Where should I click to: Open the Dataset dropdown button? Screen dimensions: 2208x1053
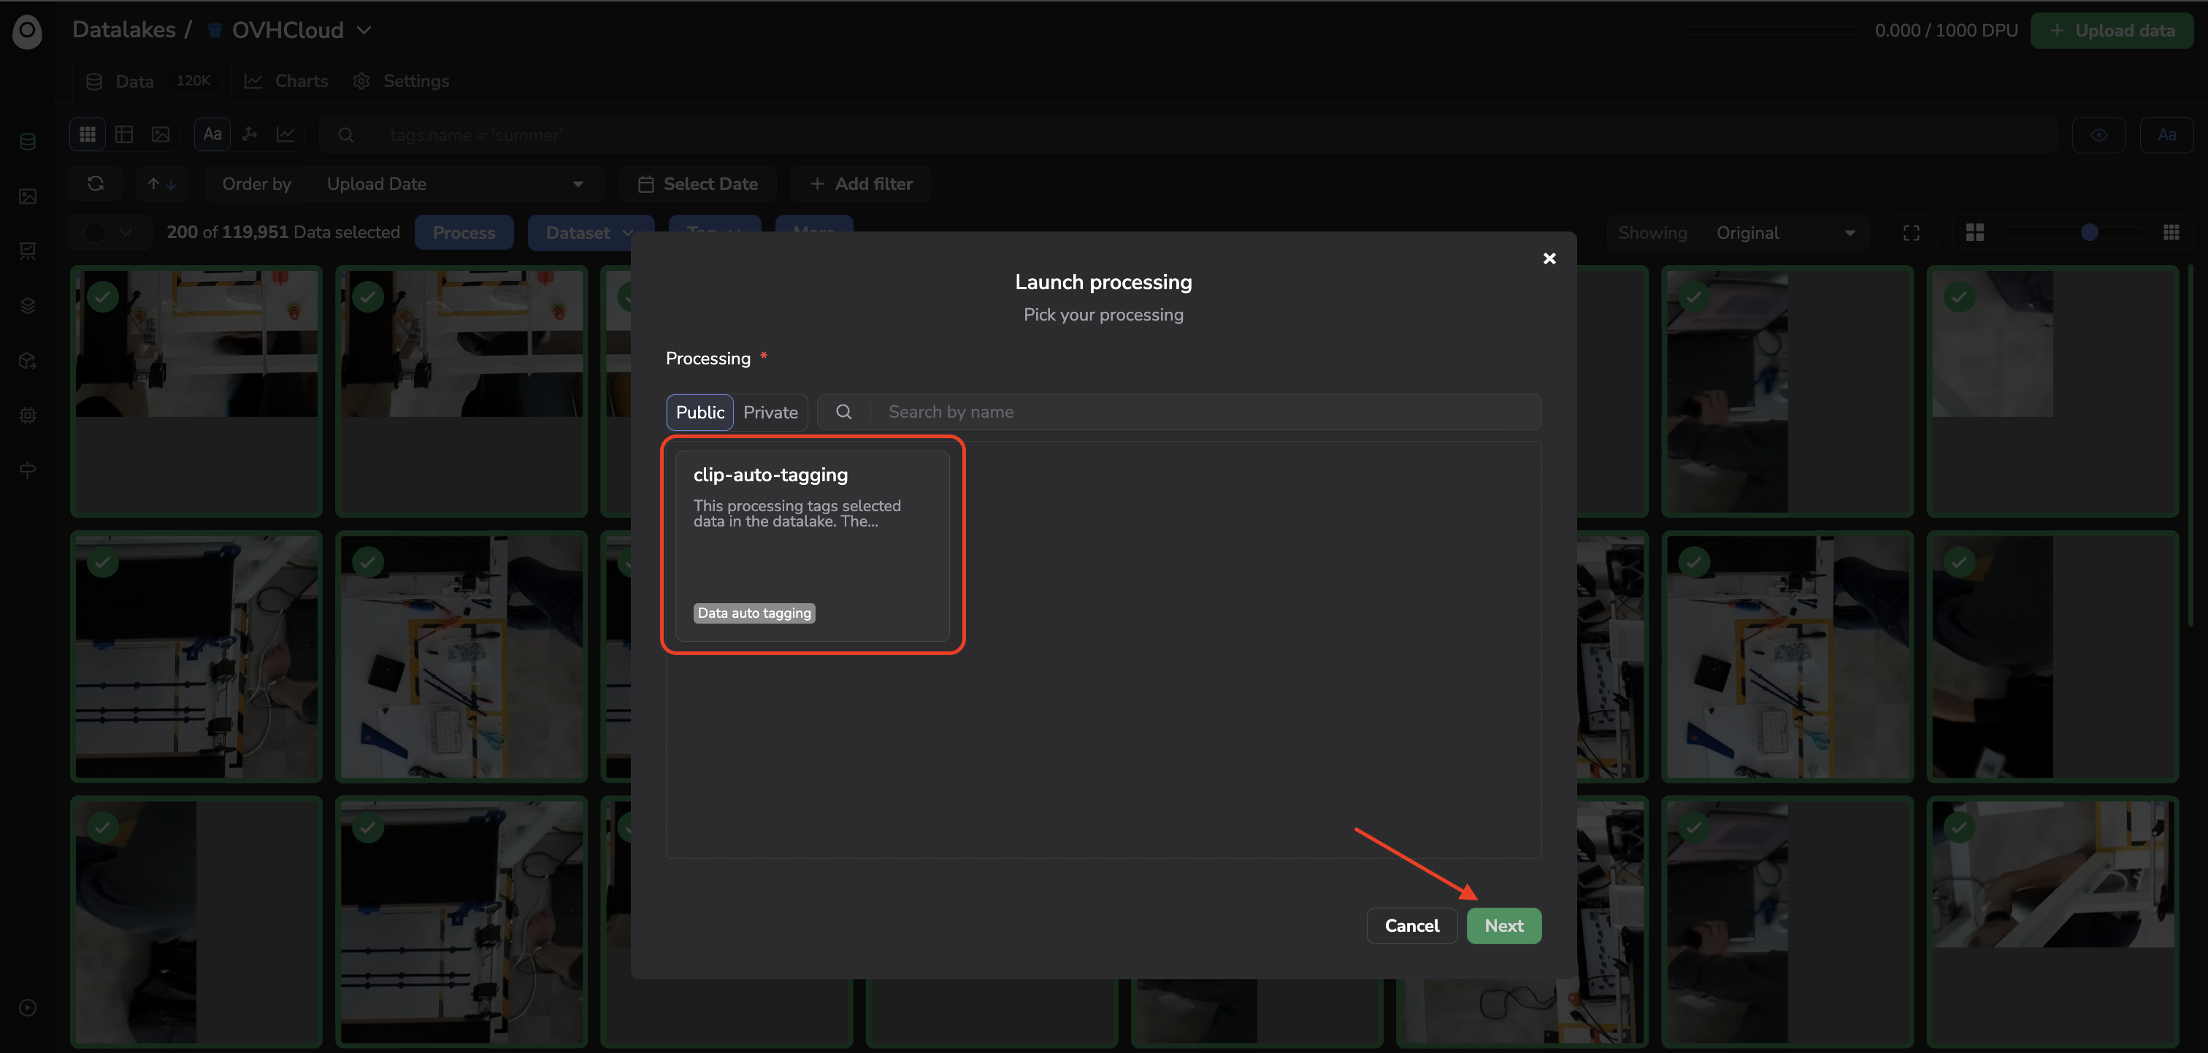coord(590,232)
